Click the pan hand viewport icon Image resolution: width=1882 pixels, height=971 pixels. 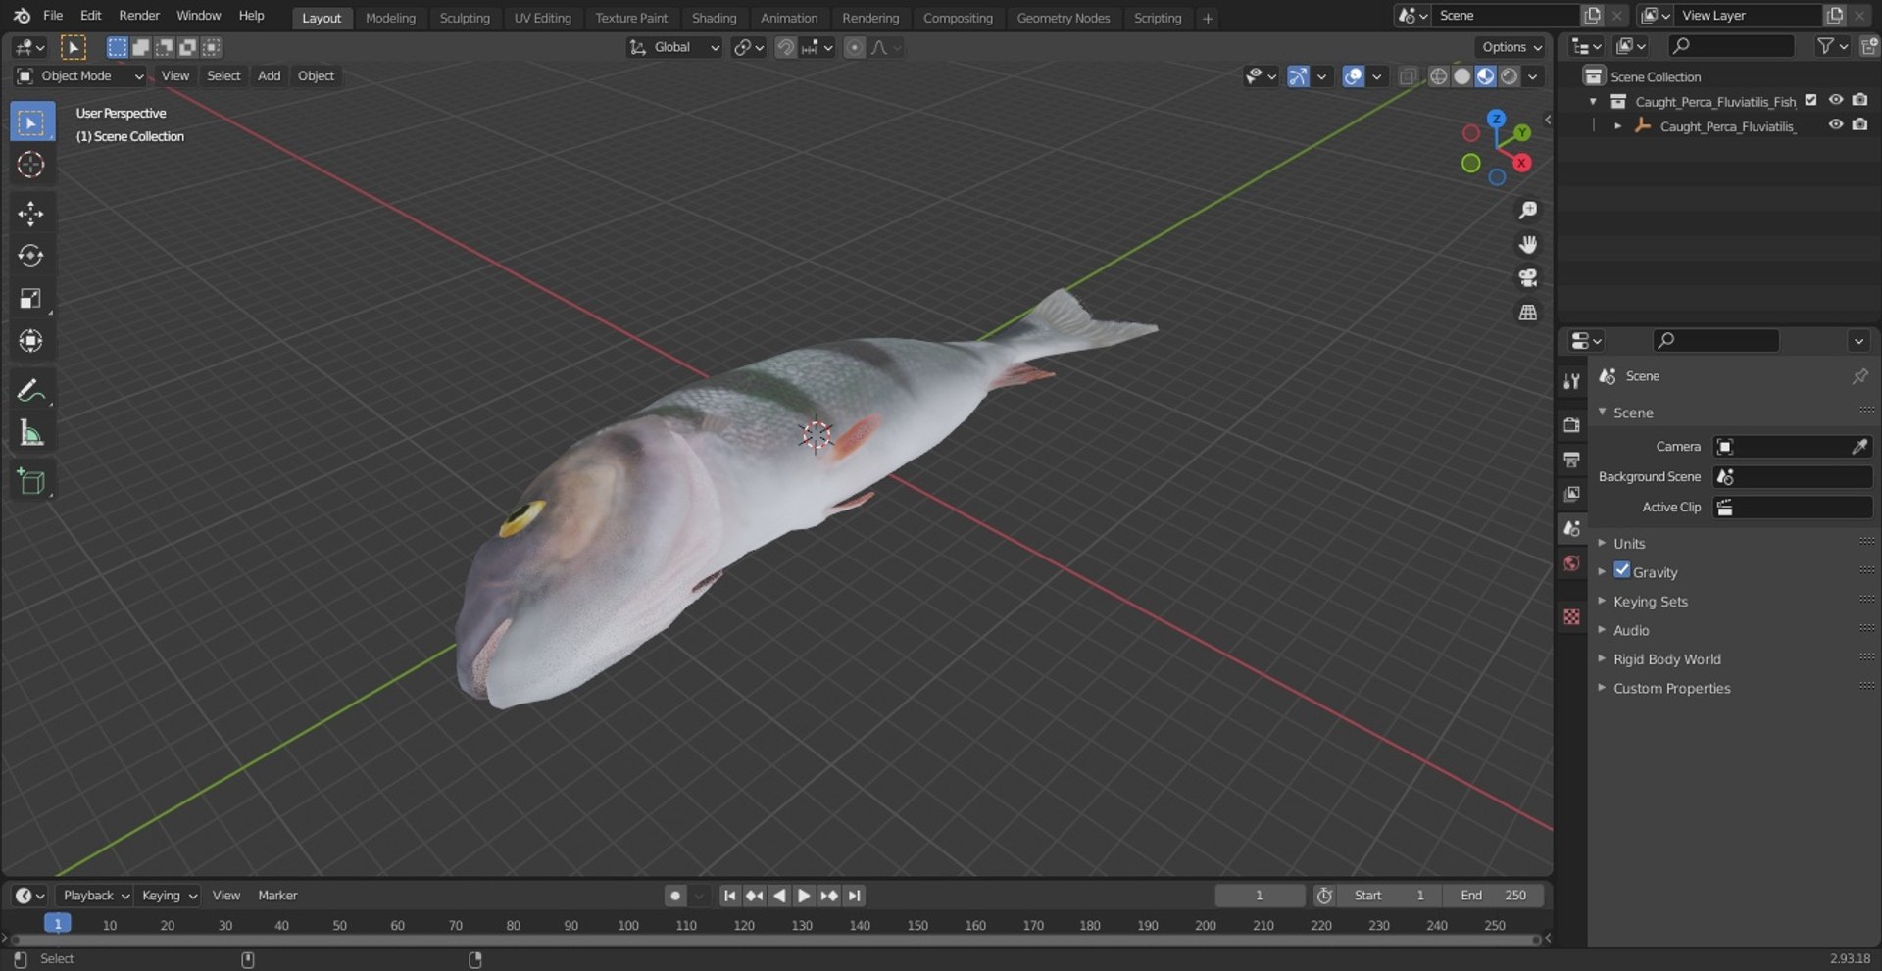(x=1528, y=244)
